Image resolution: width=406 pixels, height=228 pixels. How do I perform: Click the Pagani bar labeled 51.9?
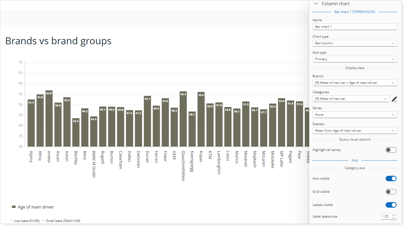coord(291,123)
